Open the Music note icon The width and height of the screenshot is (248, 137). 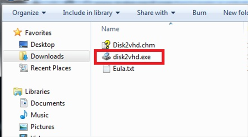coord(24,115)
